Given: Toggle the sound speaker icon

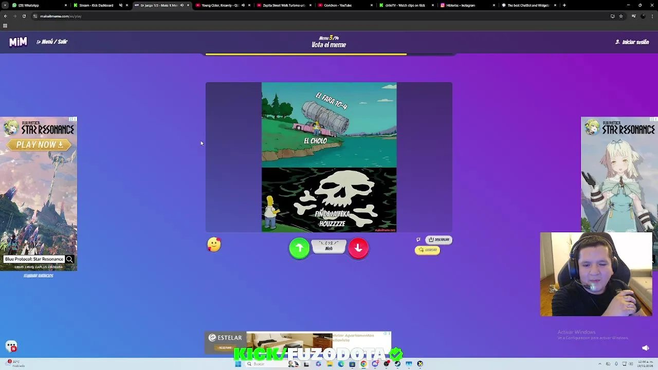Looking at the screenshot, I should tap(646, 348).
